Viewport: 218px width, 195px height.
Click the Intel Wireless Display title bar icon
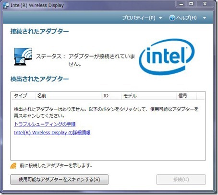[6, 6]
